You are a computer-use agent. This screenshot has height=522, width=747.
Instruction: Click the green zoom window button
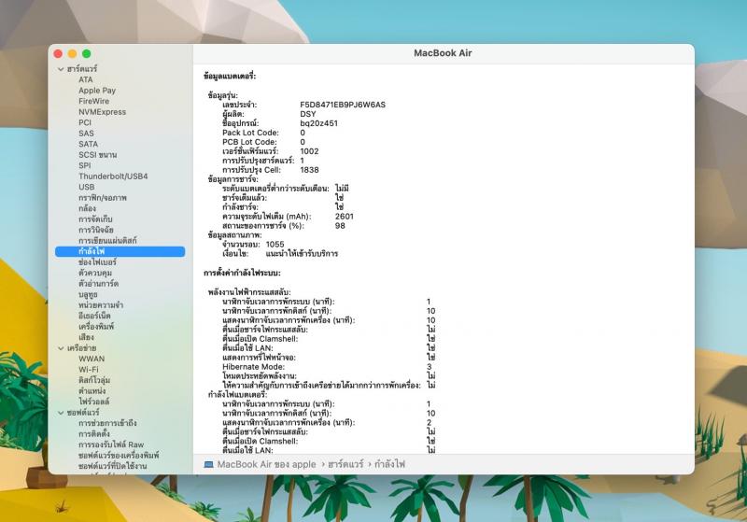pyautogui.click(x=87, y=54)
